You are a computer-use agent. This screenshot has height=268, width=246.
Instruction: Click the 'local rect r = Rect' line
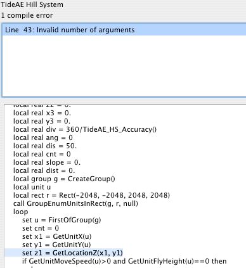91,195
